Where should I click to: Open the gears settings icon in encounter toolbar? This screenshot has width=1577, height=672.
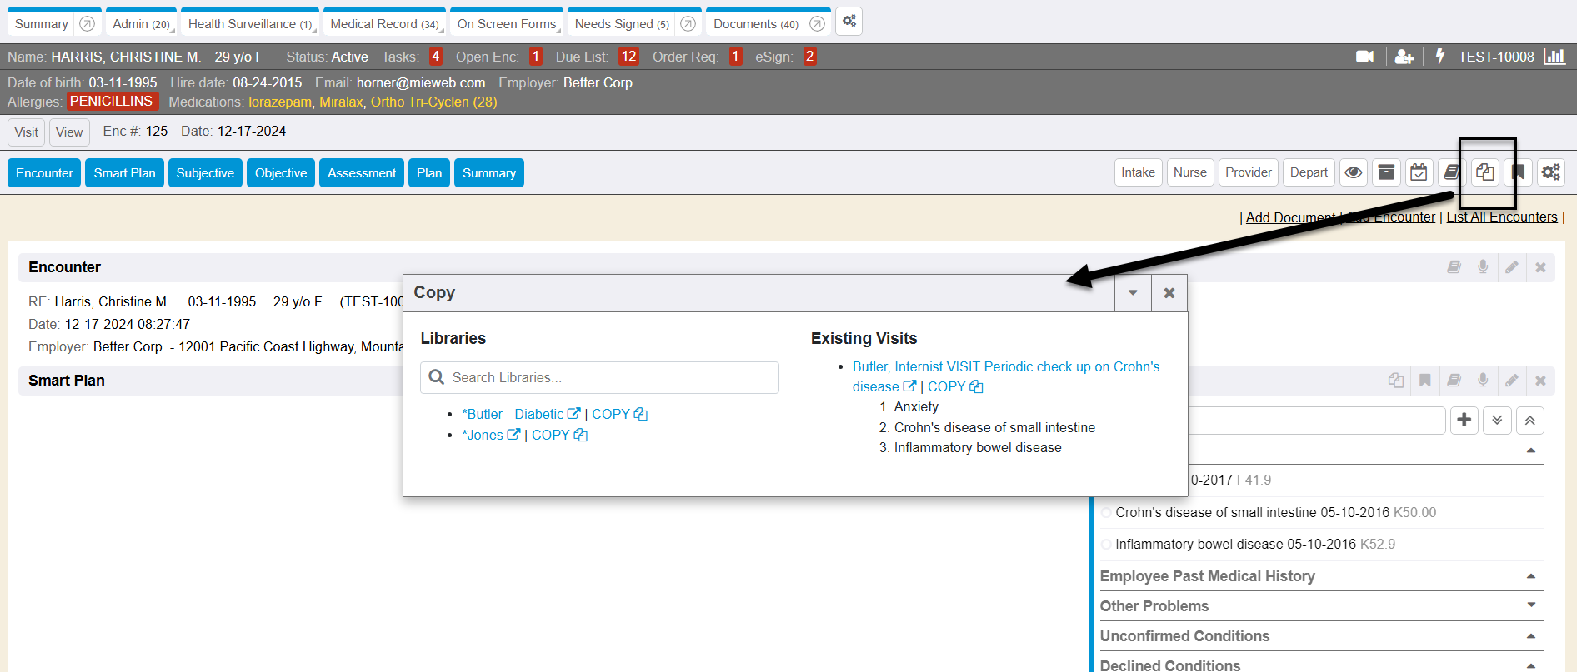1550,172
